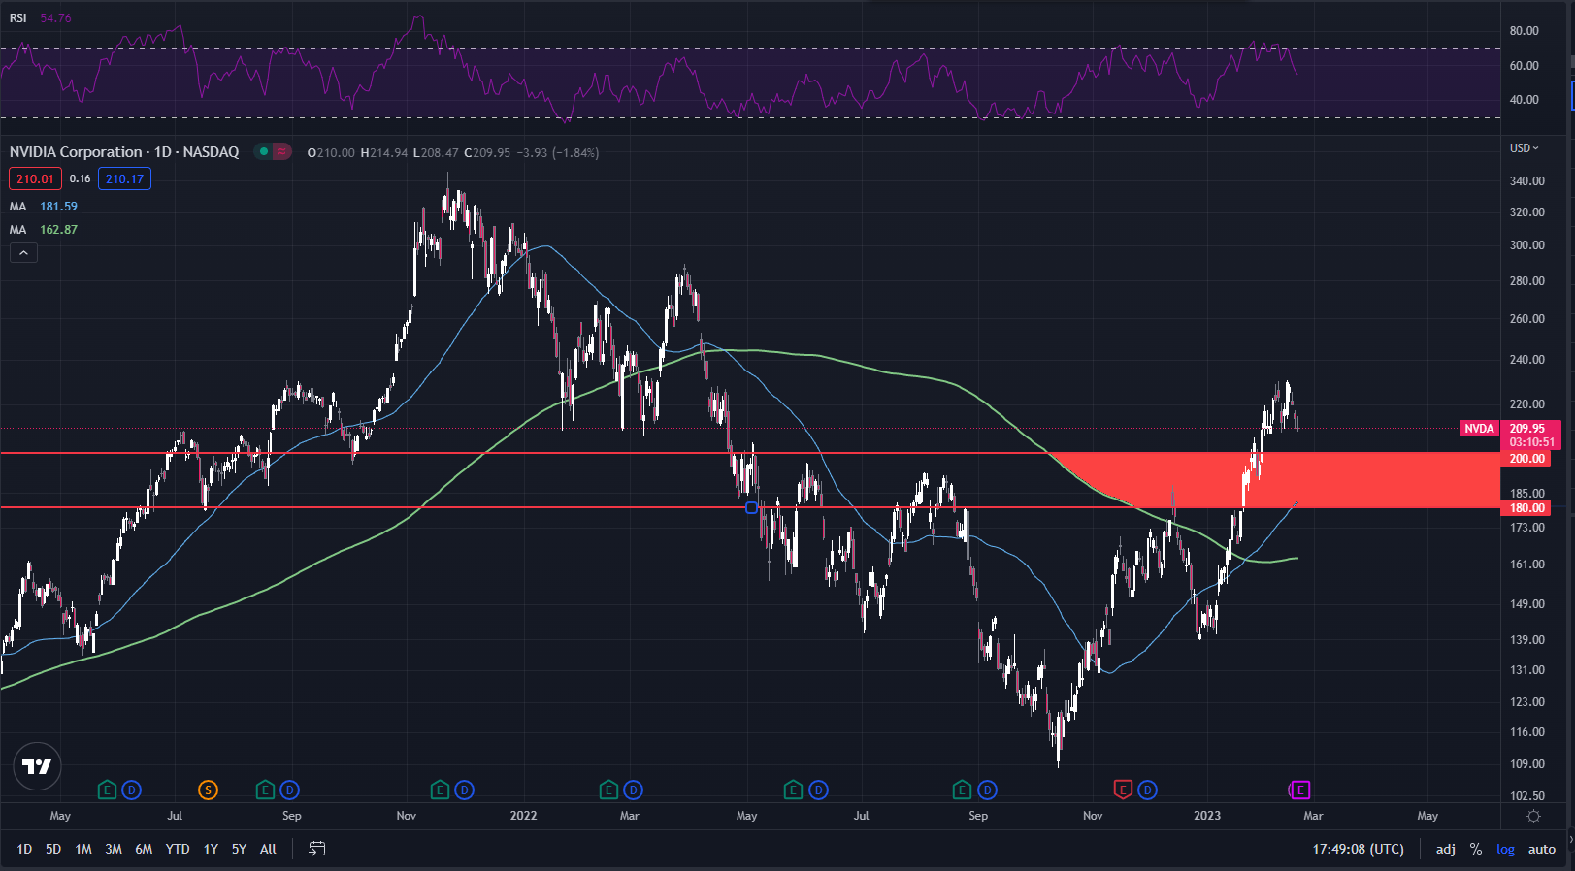Click green E earnings marker right of Nov 2021
Screen dimensions: 1575x871
[440, 790]
